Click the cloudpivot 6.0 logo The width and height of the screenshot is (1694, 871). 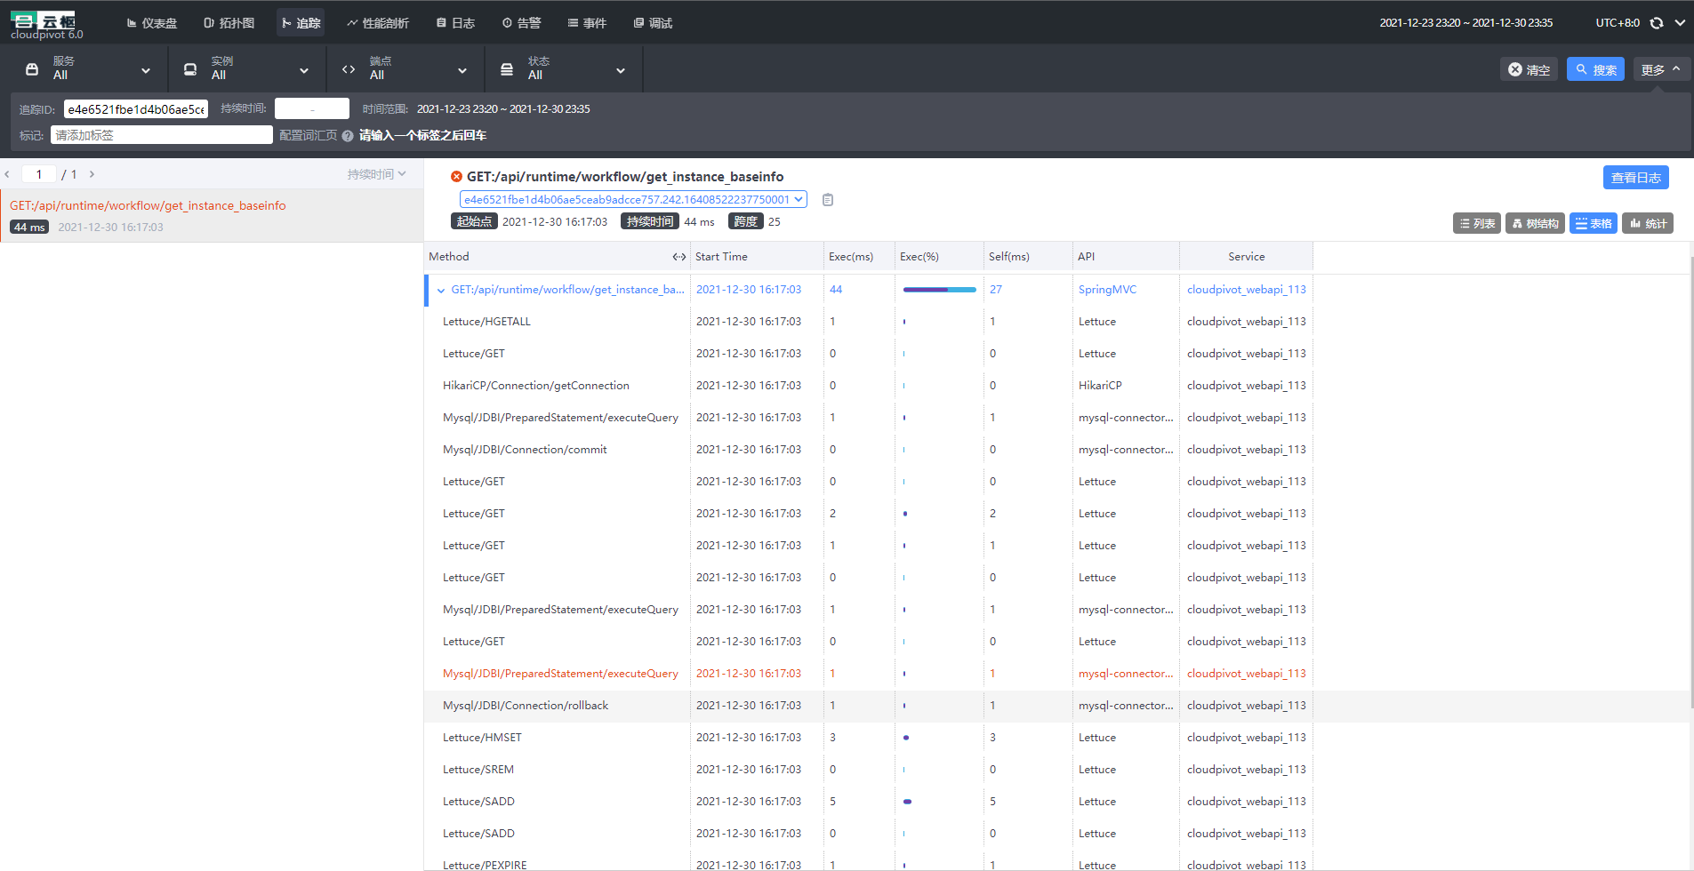47,26
